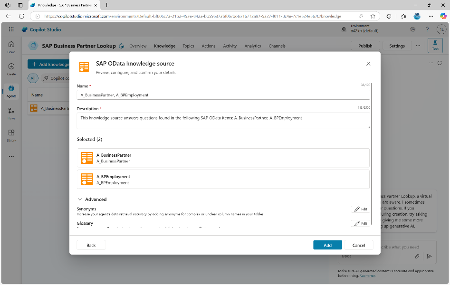Screen dimensions: 450x285
Task: Click the browser profile avatar icon
Action: pos(417,16)
